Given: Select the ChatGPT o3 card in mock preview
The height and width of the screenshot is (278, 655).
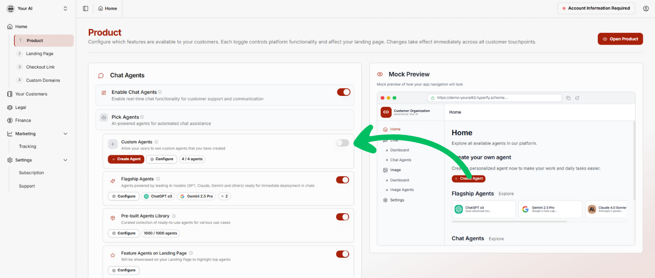Looking at the screenshot, I should pyautogui.click(x=484, y=209).
